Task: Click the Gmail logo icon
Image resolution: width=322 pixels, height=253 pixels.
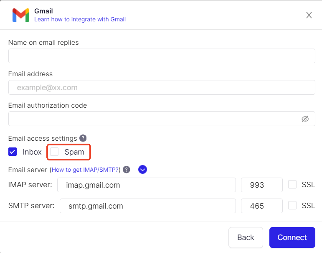Action: 21,15
